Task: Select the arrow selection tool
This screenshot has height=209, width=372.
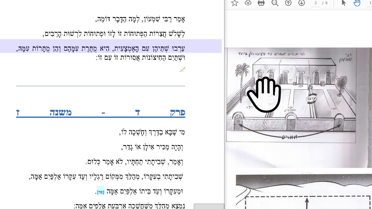Action: coord(344,3)
